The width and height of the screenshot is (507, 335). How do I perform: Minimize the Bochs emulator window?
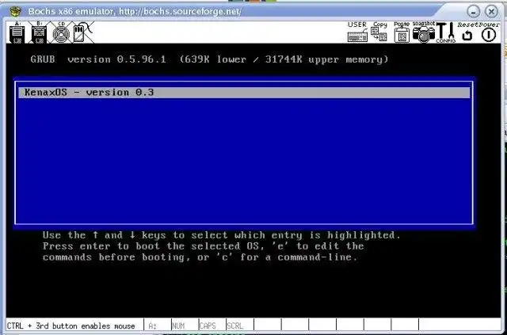(x=473, y=12)
